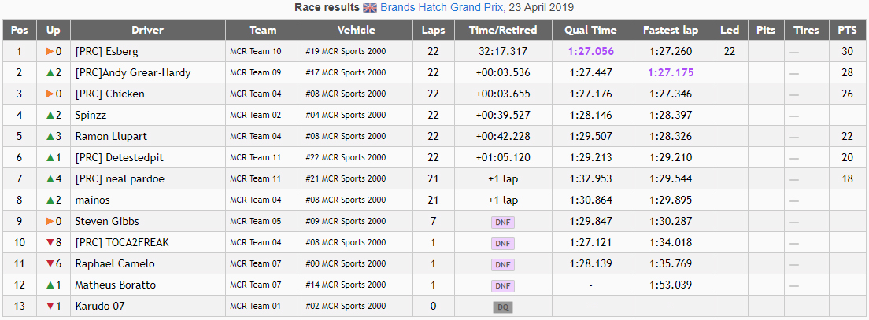Click the Laps column header
This screenshot has width=869, height=320.
434,30
